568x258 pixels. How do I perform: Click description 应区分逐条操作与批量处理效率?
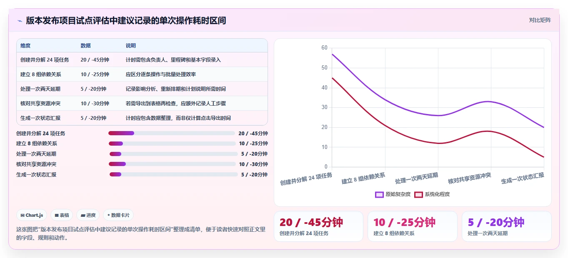pos(161,74)
